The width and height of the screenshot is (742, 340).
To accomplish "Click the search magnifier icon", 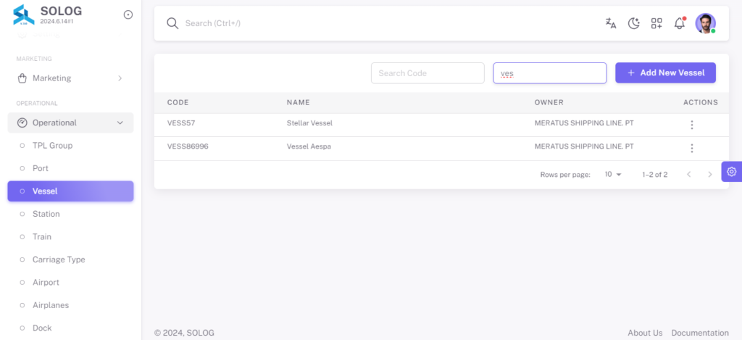I will click(172, 23).
